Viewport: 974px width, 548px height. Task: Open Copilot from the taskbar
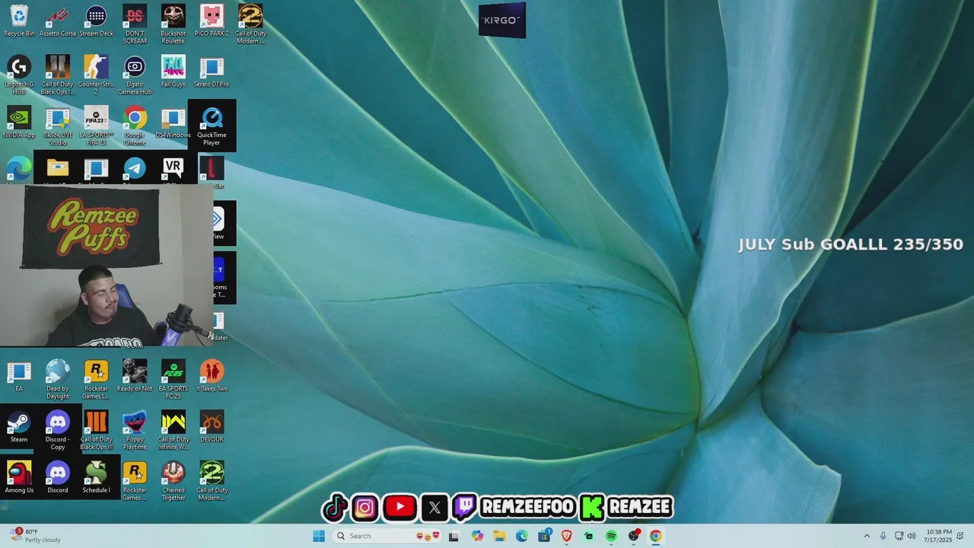point(477,536)
